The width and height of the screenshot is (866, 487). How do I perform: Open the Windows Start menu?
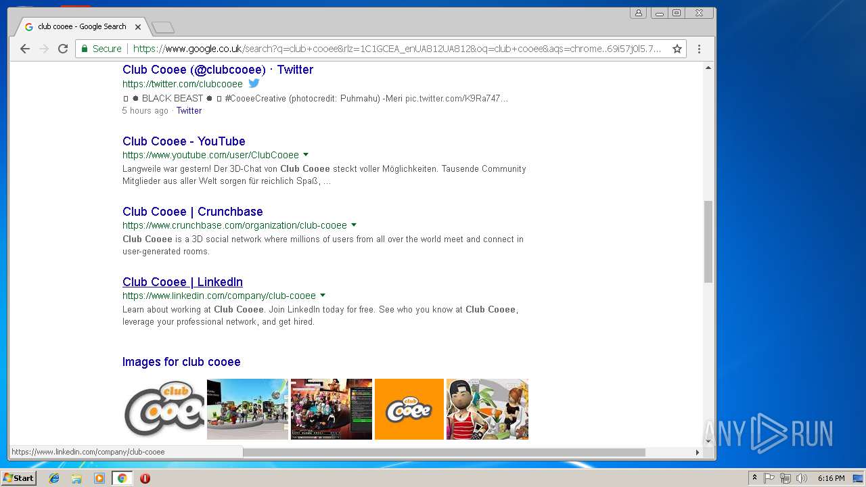pyautogui.click(x=19, y=478)
